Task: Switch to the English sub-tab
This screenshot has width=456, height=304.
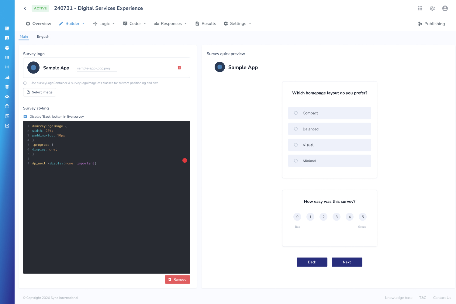Action: click(43, 36)
